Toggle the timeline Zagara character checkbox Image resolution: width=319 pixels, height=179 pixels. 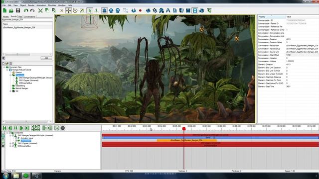[13, 143]
